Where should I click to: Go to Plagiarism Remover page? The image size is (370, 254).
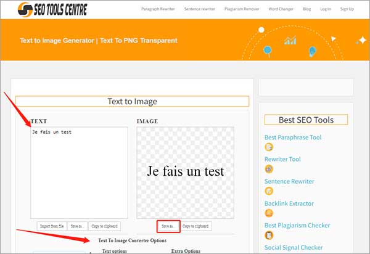[x=242, y=9]
